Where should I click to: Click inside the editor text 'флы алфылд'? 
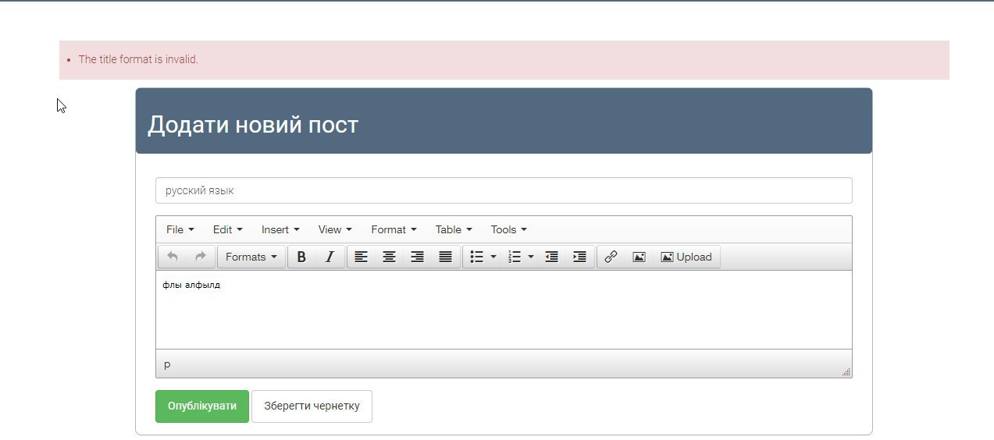pos(191,286)
